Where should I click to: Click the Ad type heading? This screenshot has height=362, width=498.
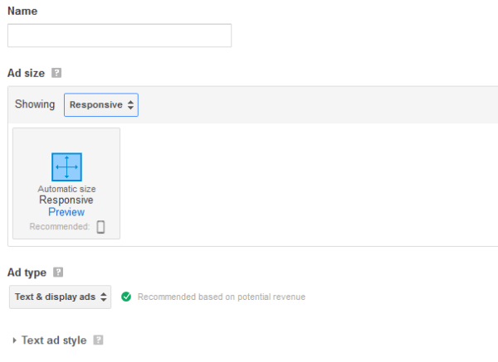point(27,272)
